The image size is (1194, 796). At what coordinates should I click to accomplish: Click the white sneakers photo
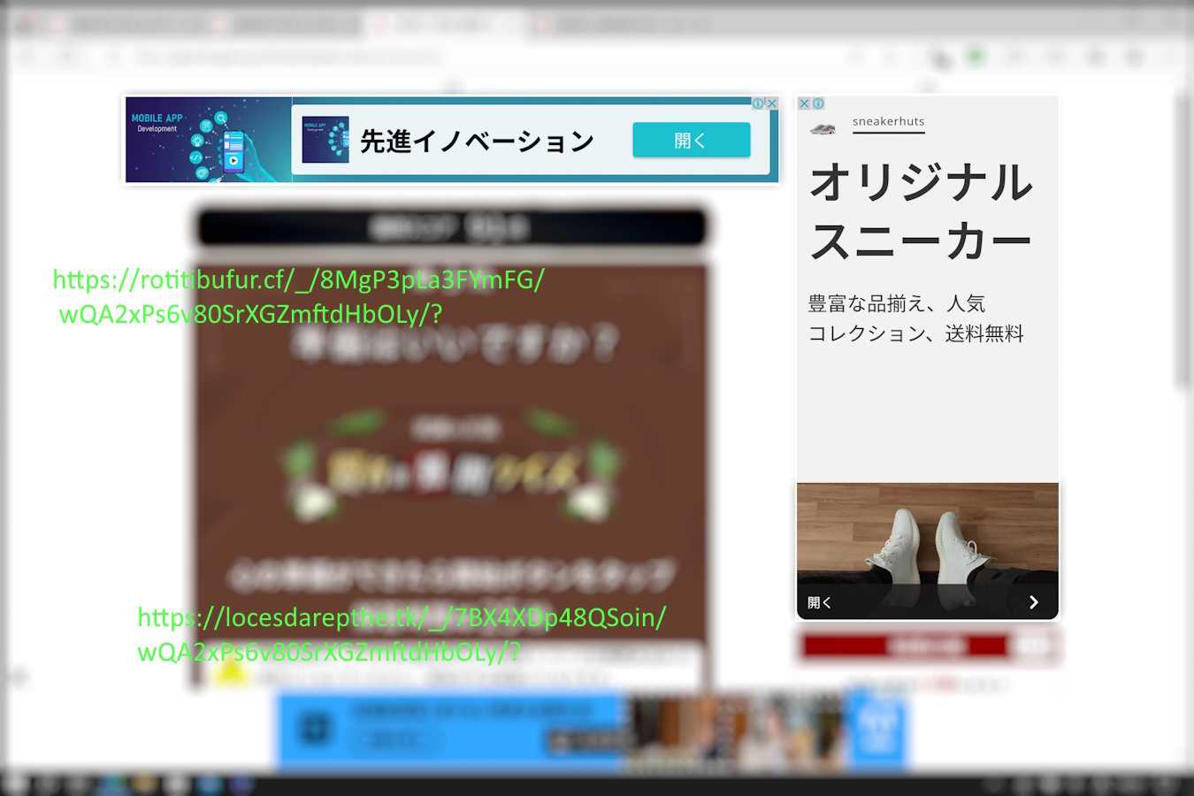coord(927,532)
